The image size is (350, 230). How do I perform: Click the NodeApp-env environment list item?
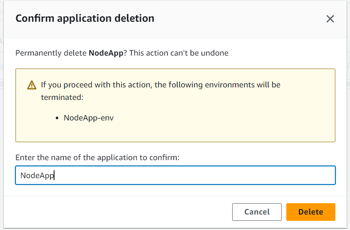coord(88,118)
